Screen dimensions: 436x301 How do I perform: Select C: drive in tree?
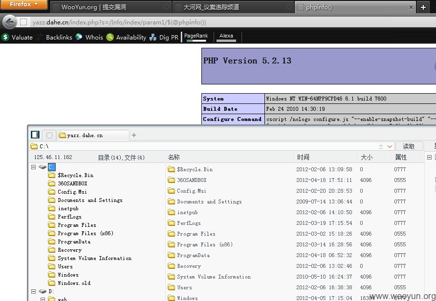click(52, 167)
